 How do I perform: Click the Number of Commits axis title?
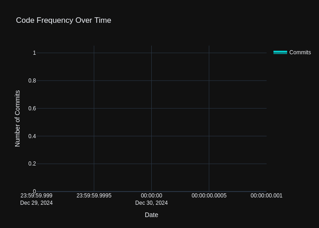(18, 119)
